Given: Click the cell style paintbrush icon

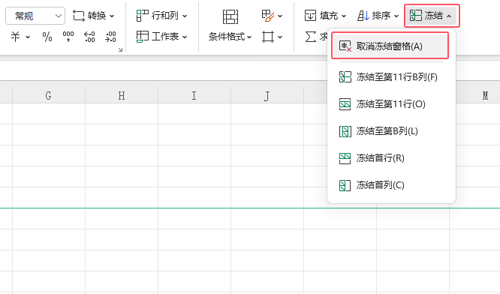Looking at the screenshot, I should 268,16.
